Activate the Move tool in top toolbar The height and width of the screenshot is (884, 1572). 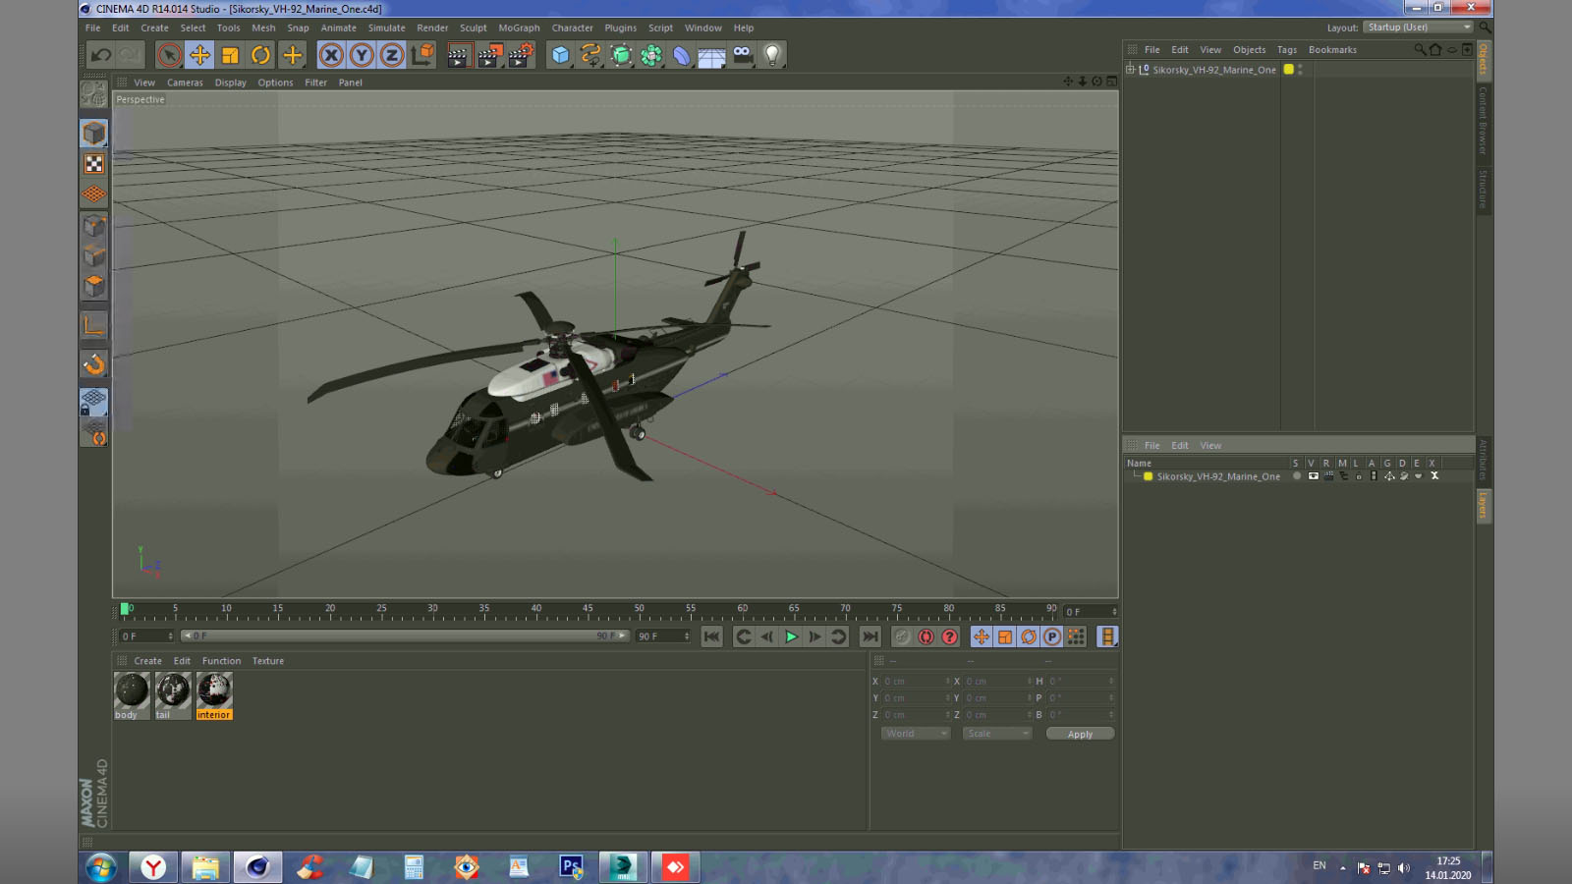tap(199, 55)
